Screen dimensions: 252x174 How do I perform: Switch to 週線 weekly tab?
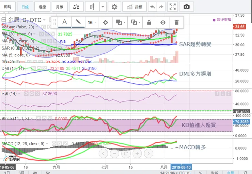pyautogui.click(x=42, y=7)
